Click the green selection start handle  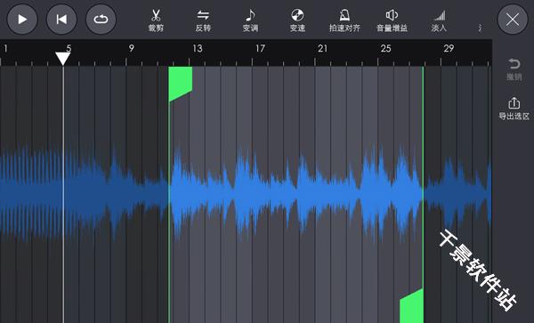(x=181, y=84)
